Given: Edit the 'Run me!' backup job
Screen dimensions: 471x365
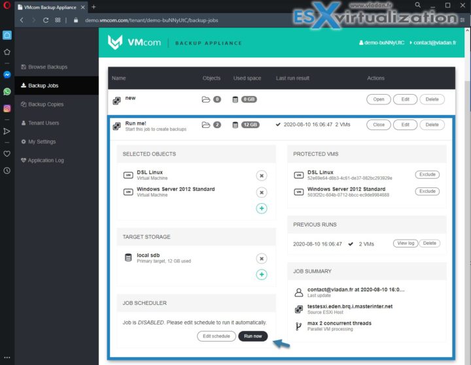Looking at the screenshot, I should [405, 125].
